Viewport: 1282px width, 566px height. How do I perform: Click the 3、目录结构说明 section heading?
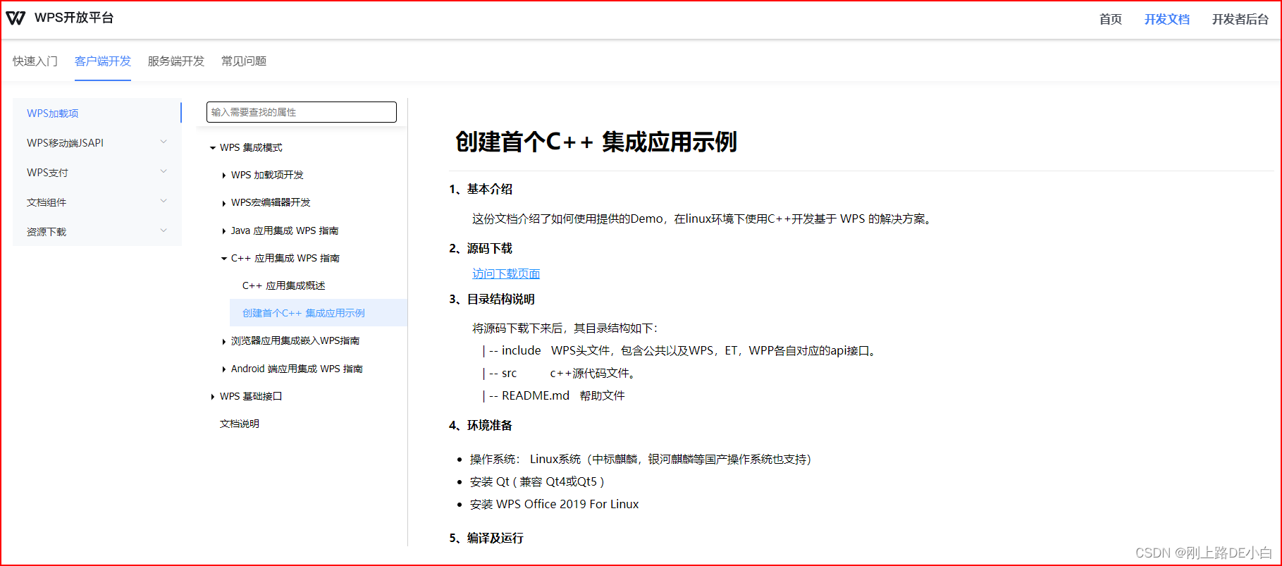coord(492,299)
